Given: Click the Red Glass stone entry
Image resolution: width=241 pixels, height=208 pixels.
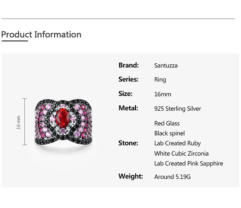Looking at the screenshot, I should [x=167, y=123].
